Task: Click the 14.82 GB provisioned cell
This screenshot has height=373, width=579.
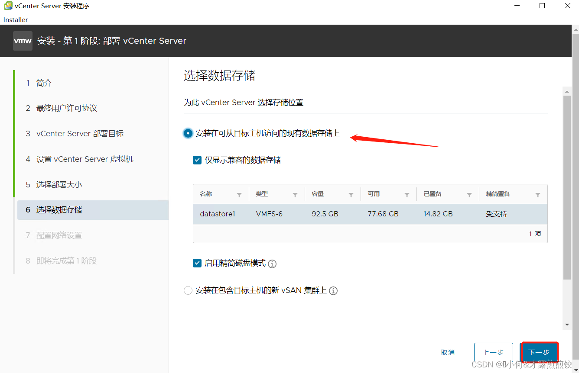Action: tap(438, 214)
